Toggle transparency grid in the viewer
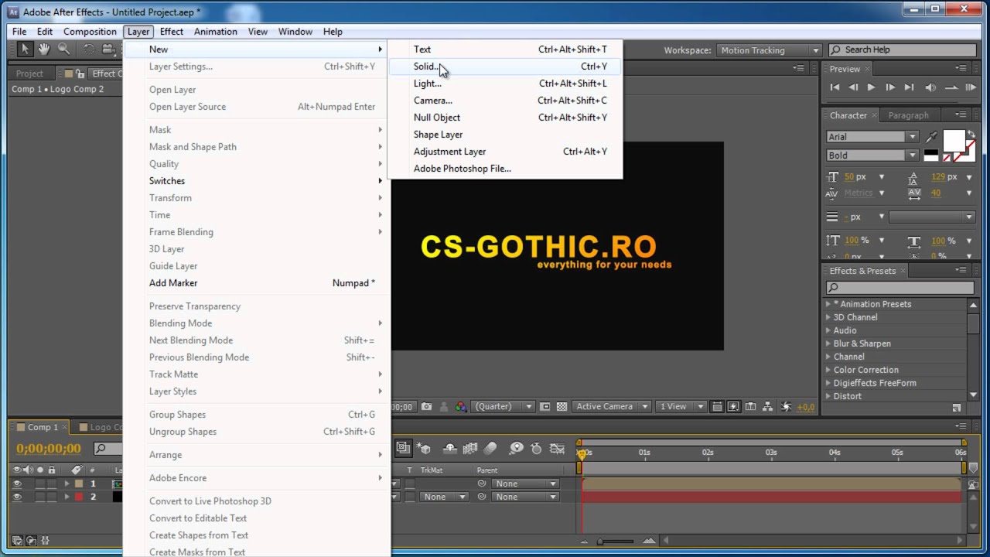The width and height of the screenshot is (990, 557). click(562, 406)
